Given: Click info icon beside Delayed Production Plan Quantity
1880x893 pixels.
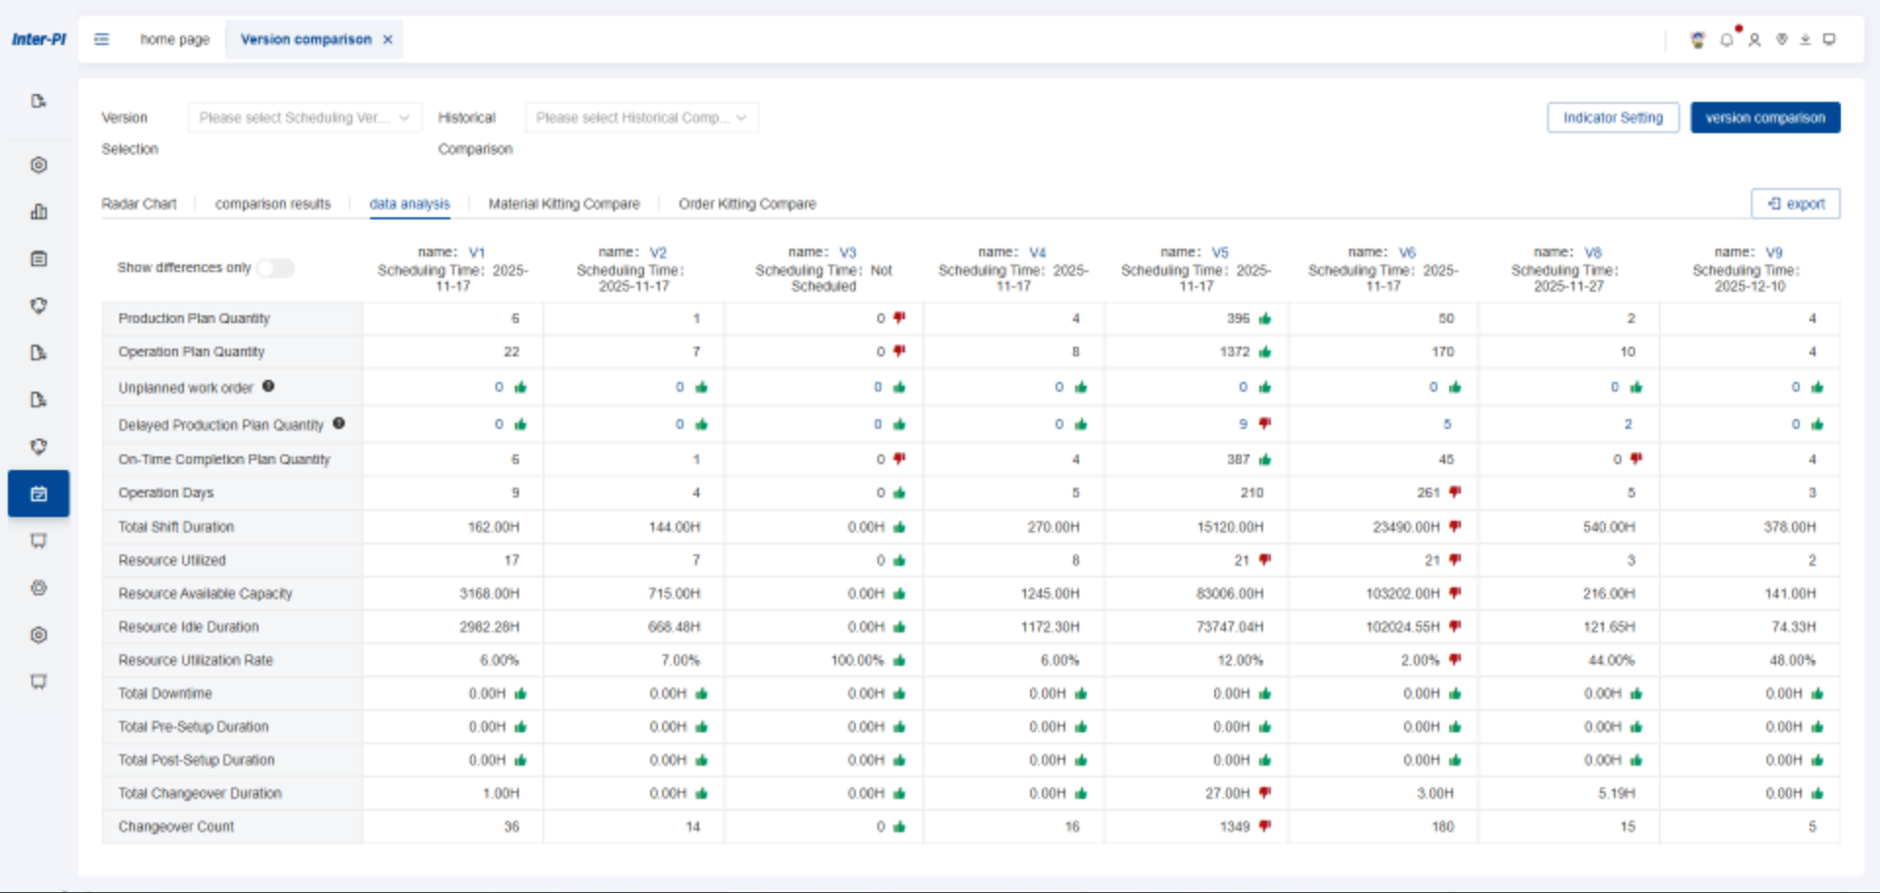Looking at the screenshot, I should pos(339,423).
